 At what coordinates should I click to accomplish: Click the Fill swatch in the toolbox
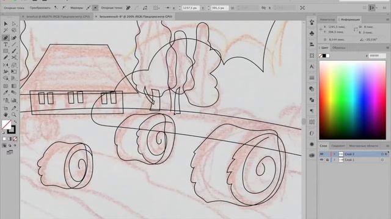point(6,124)
